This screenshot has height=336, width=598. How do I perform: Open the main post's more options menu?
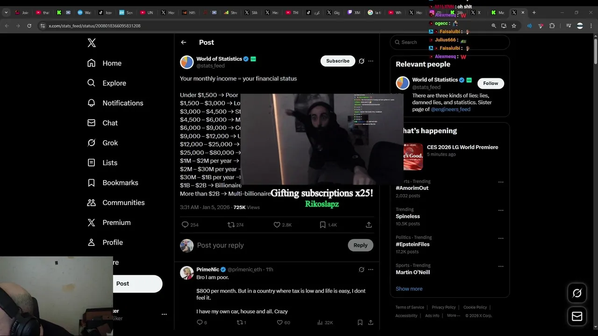pos(370,61)
